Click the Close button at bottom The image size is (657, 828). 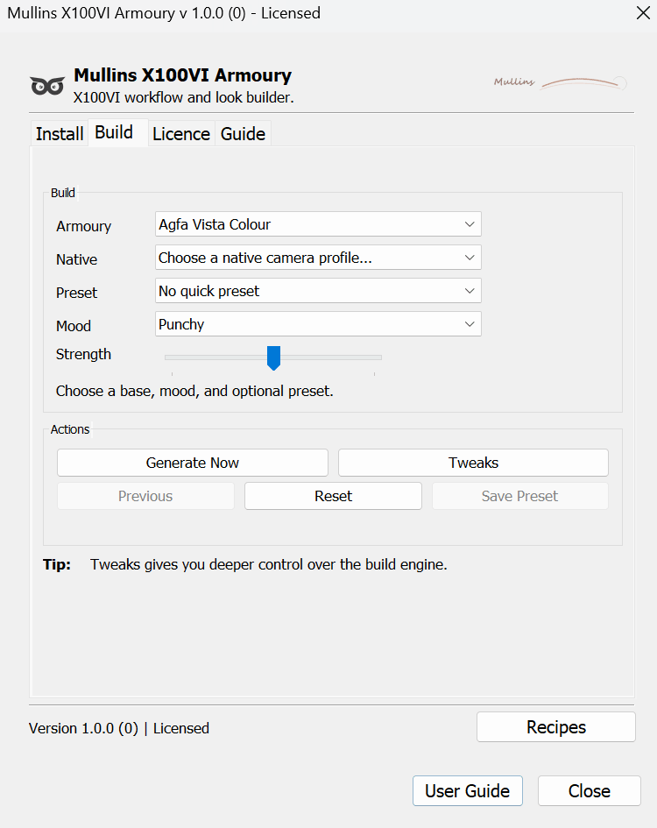(x=590, y=790)
